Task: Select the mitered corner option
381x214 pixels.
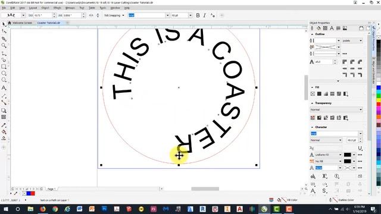Action: coord(345,62)
